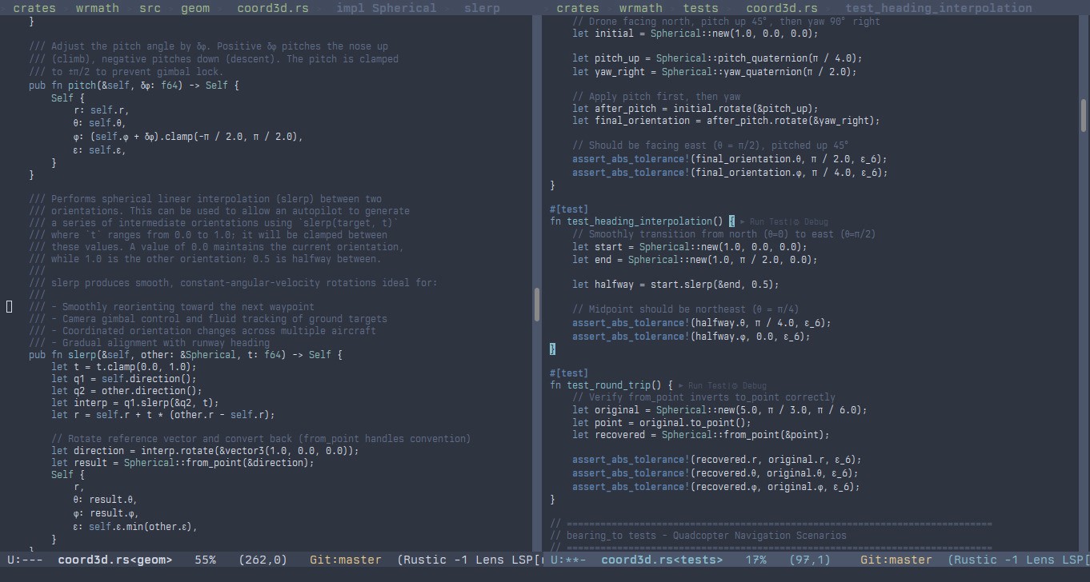Run test for test_heading_interpolation via code lens

pos(769,221)
